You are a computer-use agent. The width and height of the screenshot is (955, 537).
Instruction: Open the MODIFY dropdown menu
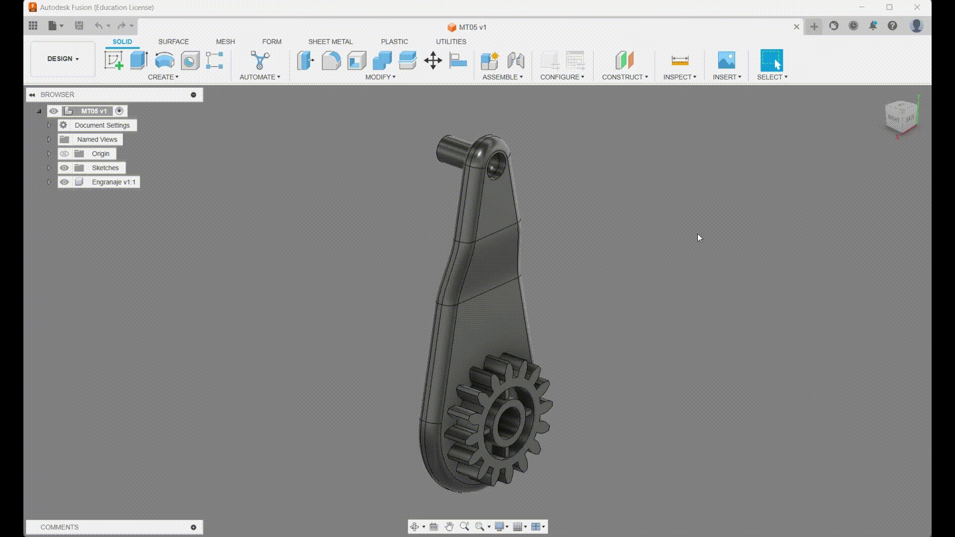coord(381,77)
